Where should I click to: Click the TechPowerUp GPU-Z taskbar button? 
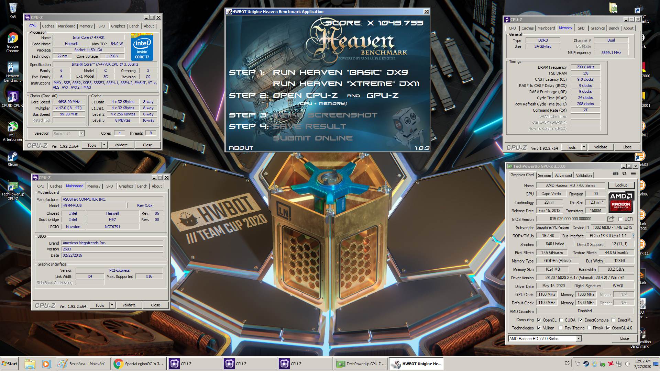pos(361,364)
